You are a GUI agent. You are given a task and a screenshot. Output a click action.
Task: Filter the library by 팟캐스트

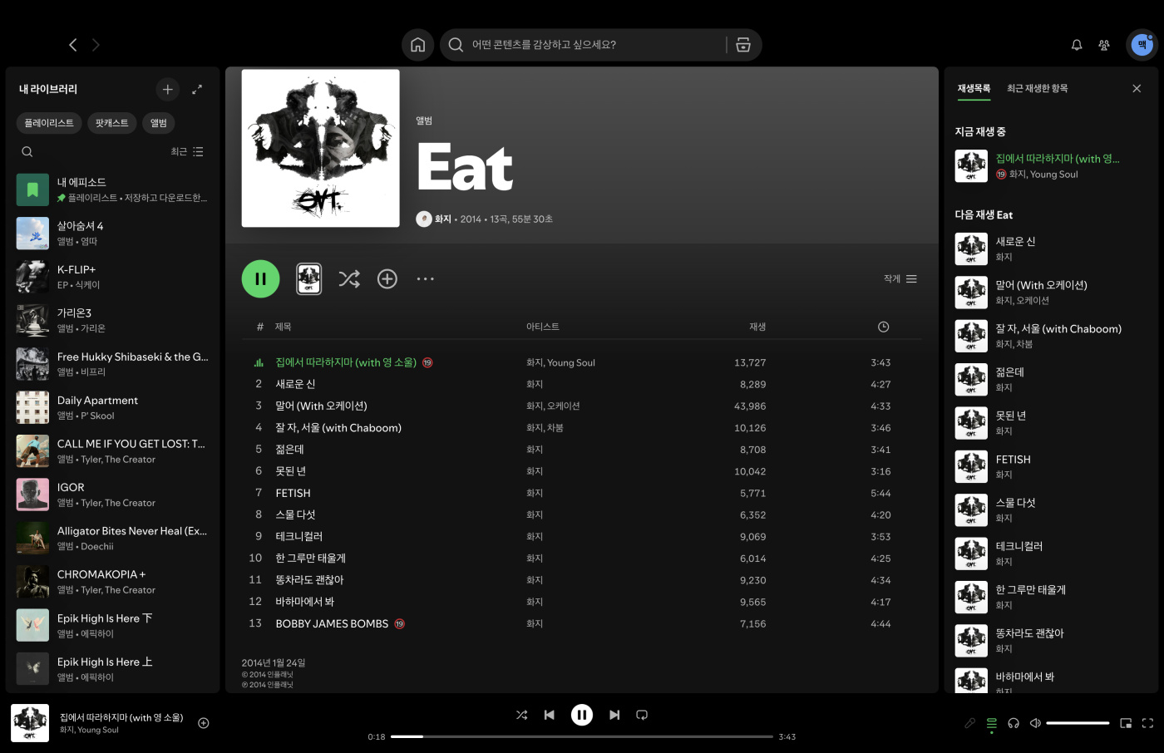[111, 123]
